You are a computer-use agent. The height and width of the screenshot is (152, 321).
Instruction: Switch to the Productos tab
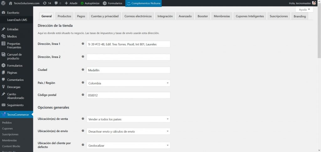tap(64, 16)
